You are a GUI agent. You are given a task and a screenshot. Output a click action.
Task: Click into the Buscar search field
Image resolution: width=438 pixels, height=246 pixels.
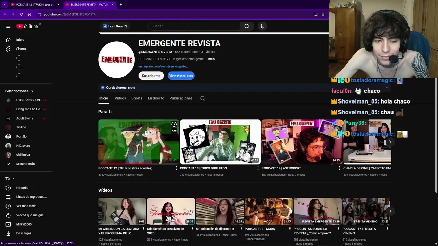coord(194,26)
